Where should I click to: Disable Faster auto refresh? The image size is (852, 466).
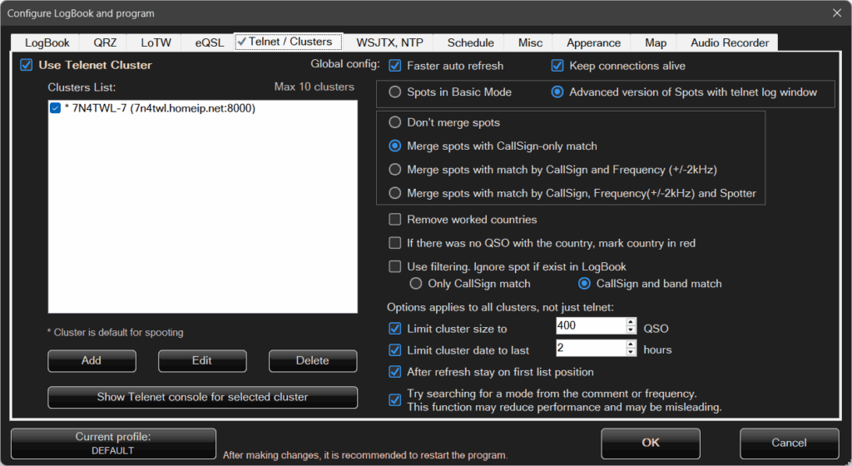(395, 66)
